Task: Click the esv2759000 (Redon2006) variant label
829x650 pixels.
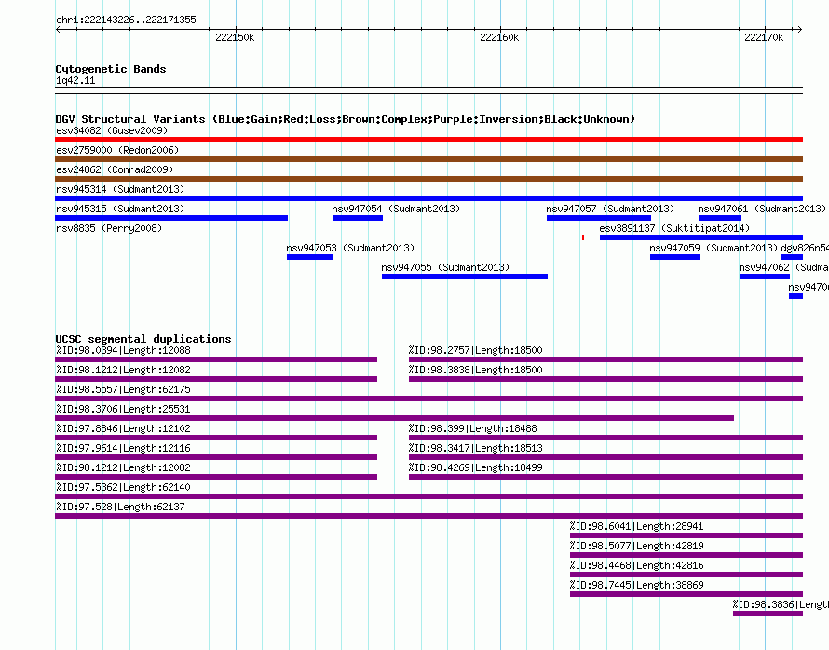Action: coord(117,150)
